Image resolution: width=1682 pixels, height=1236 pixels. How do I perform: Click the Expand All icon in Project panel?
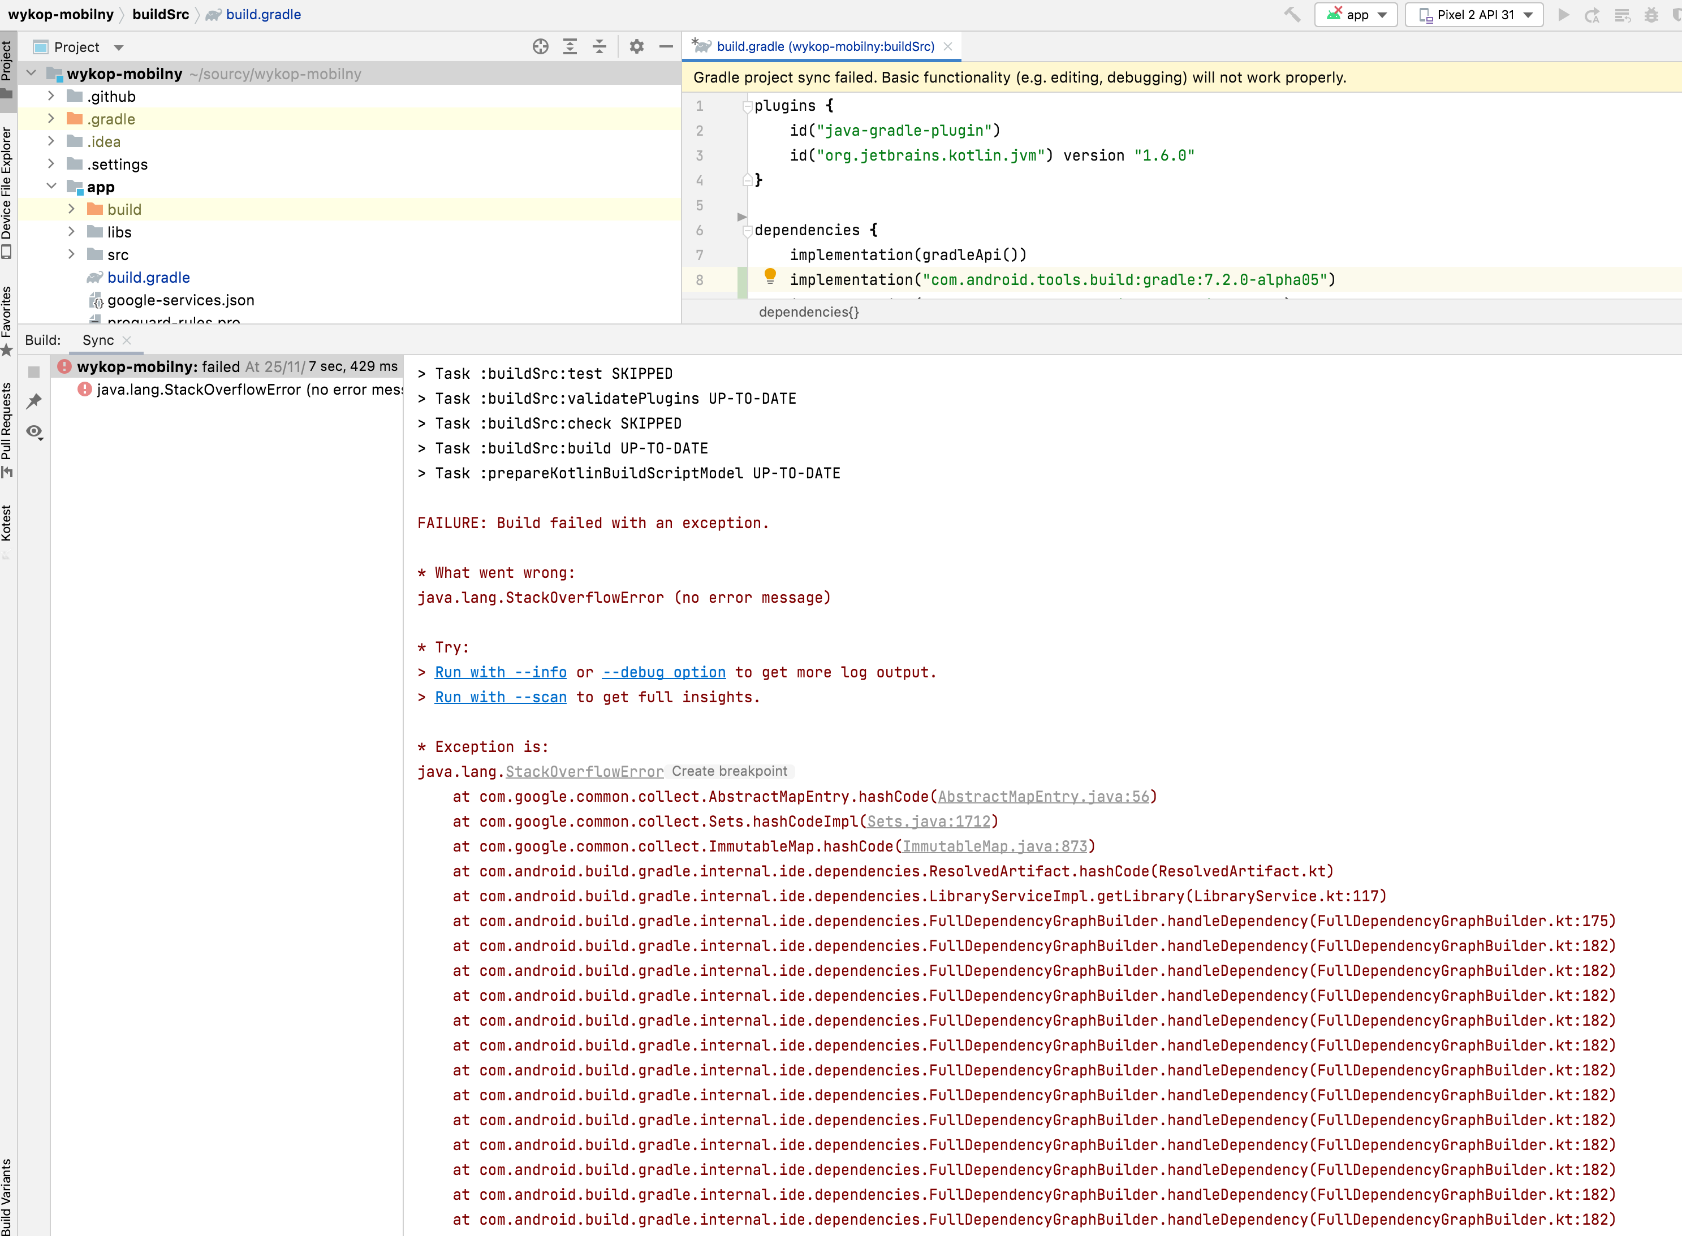tap(570, 46)
